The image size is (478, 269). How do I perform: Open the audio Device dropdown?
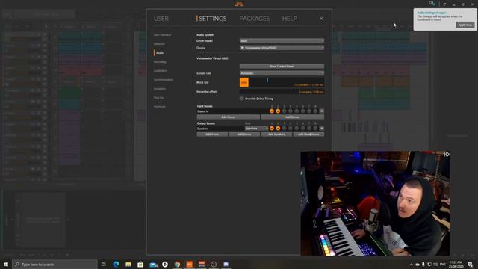[x=282, y=48]
